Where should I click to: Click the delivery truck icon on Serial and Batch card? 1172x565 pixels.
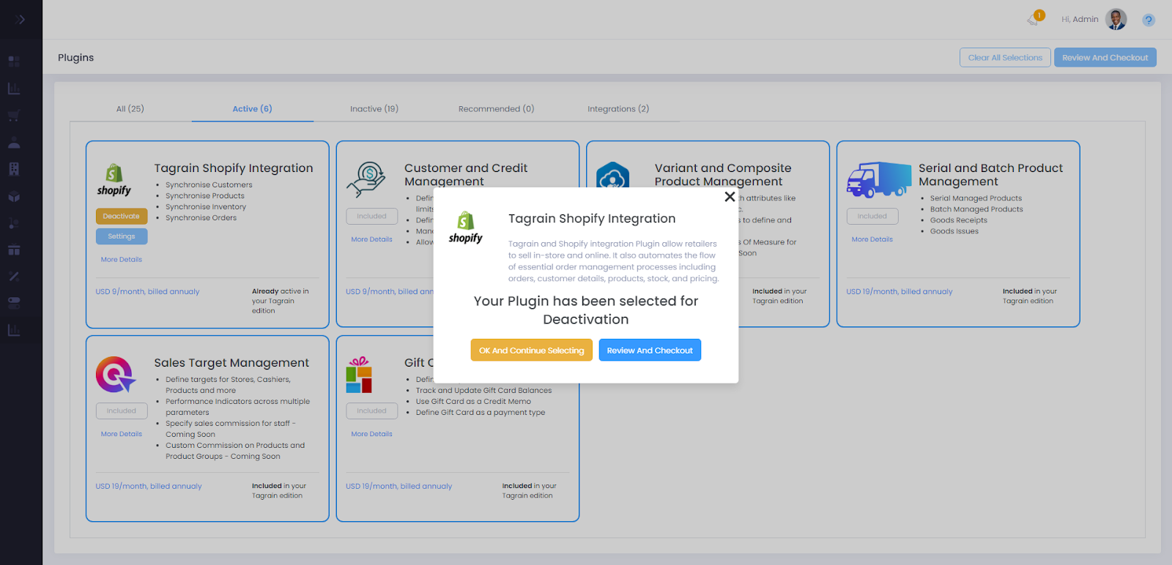pyautogui.click(x=879, y=180)
